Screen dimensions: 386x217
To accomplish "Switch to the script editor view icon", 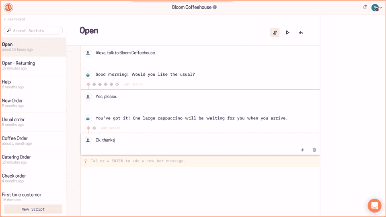I will tap(275, 32).
